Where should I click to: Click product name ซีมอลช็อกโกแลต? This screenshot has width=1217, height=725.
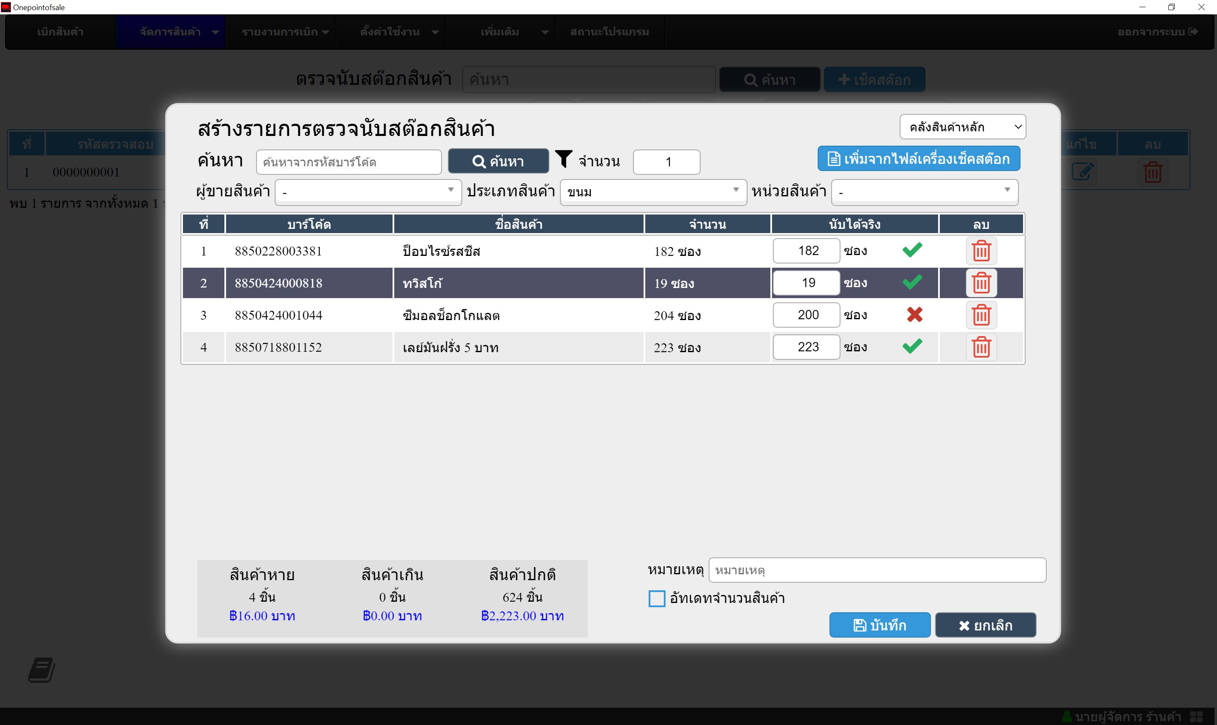click(x=450, y=315)
